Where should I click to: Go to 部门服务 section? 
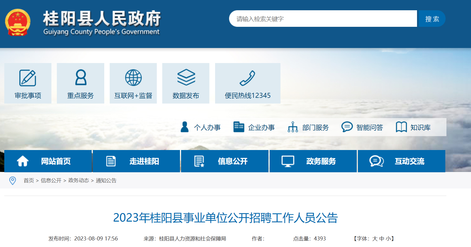(x=316, y=127)
